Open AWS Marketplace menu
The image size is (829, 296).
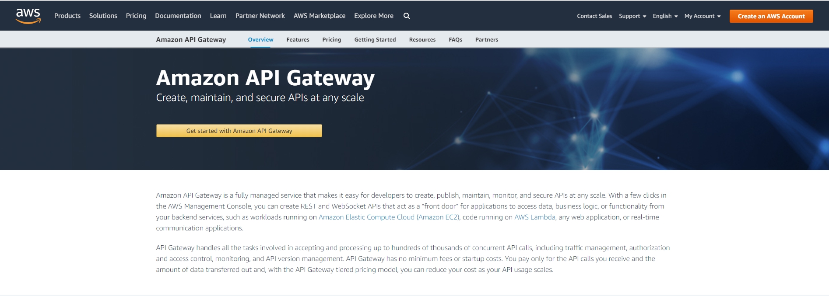coord(320,16)
